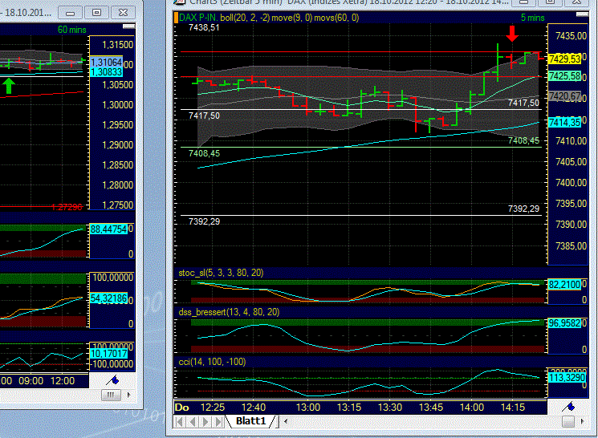Click the 7435,00 axis label

coord(571,36)
